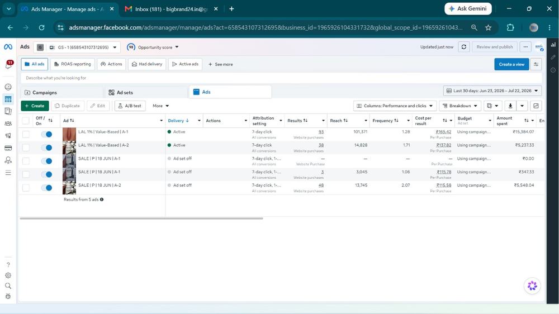Open the history clock in the right rail

pos(553,70)
